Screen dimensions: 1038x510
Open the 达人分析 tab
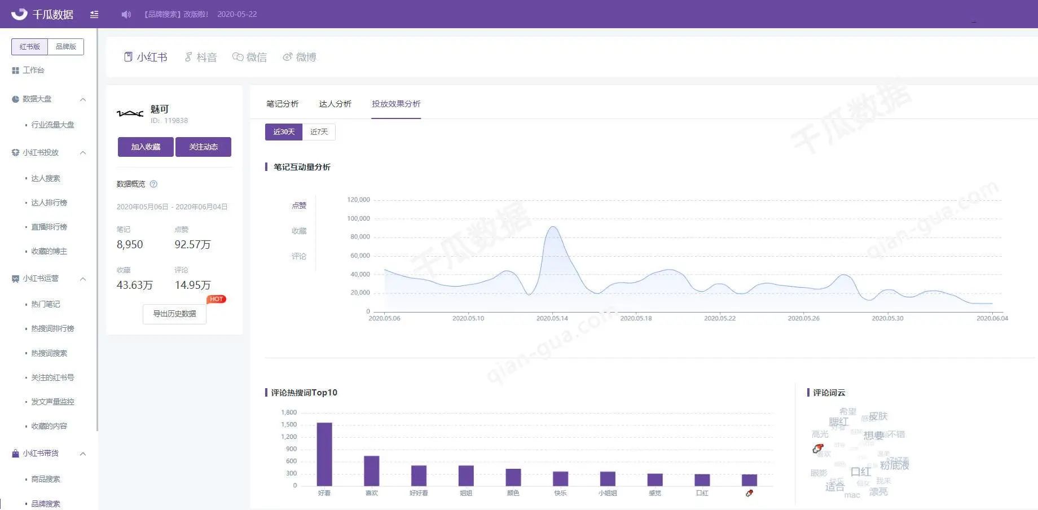(x=335, y=104)
